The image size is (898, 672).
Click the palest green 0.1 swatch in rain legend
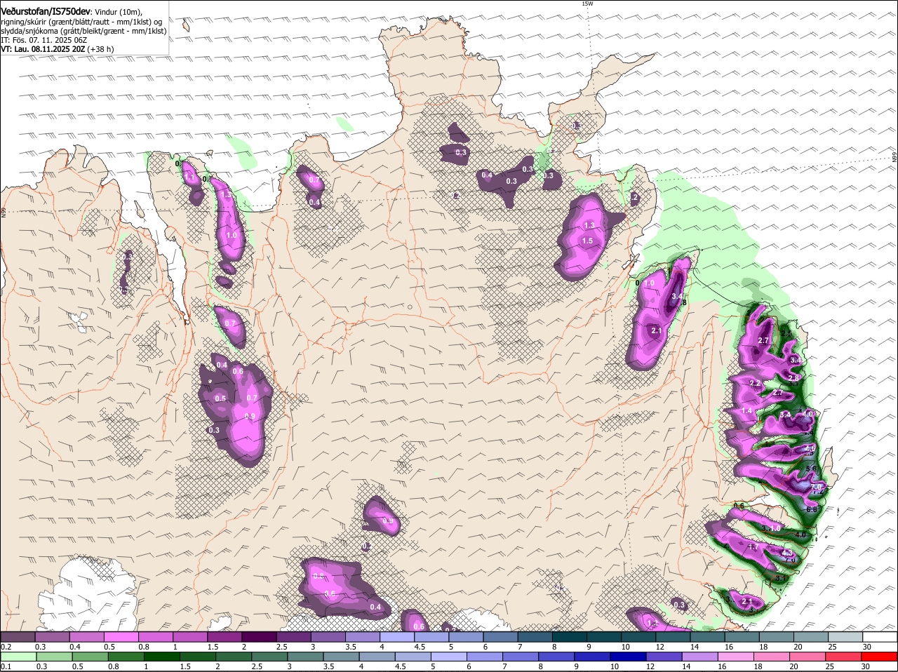18,657
